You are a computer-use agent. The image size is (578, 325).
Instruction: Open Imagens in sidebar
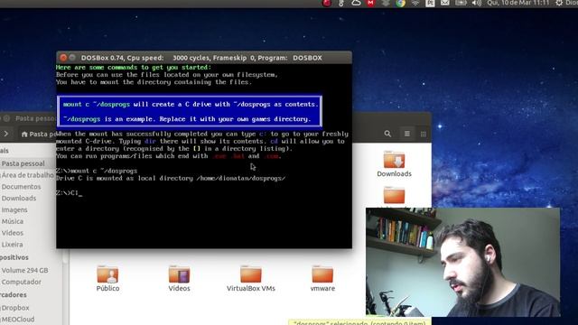click(x=14, y=209)
